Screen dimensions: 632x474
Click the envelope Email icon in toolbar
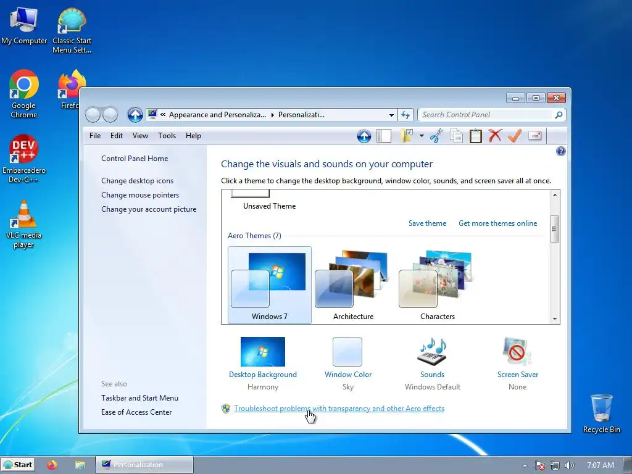pyautogui.click(x=535, y=135)
